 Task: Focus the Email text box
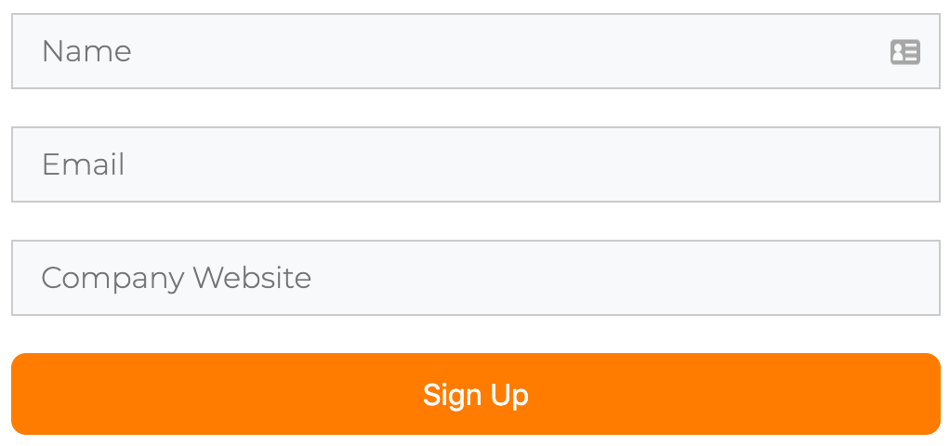pyautogui.click(x=476, y=164)
